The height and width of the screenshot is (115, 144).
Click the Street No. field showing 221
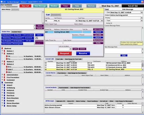49,32
